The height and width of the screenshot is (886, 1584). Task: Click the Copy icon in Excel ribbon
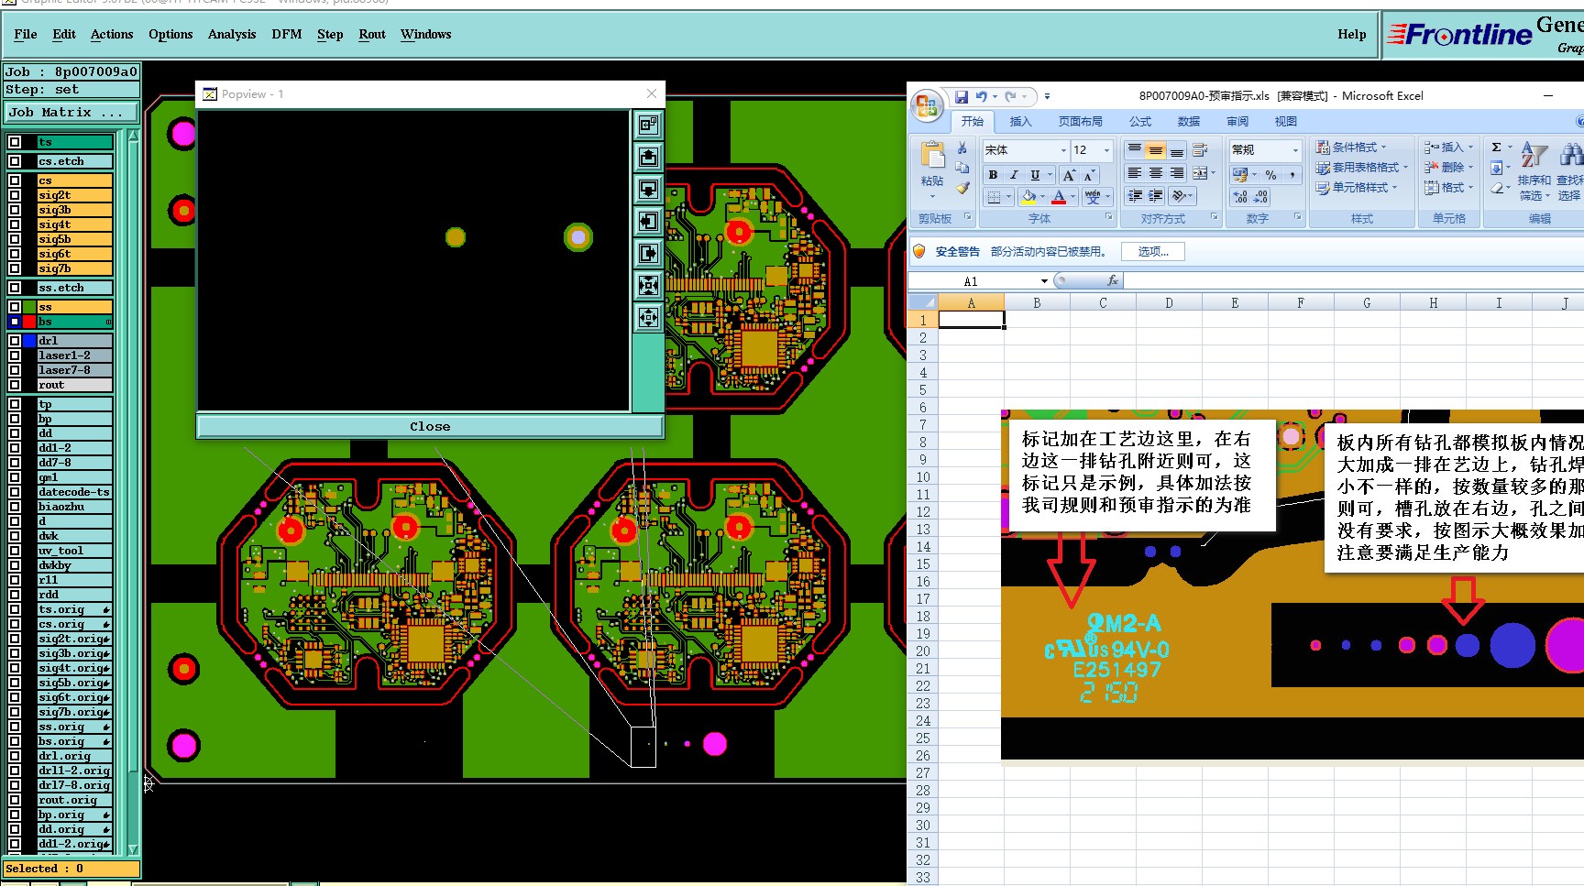point(962,168)
